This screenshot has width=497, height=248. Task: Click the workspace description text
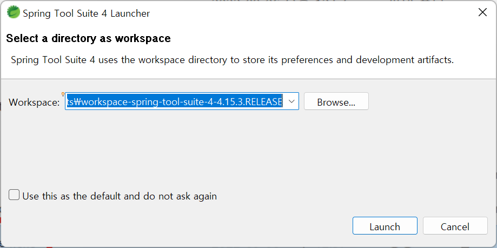(233, 60)
